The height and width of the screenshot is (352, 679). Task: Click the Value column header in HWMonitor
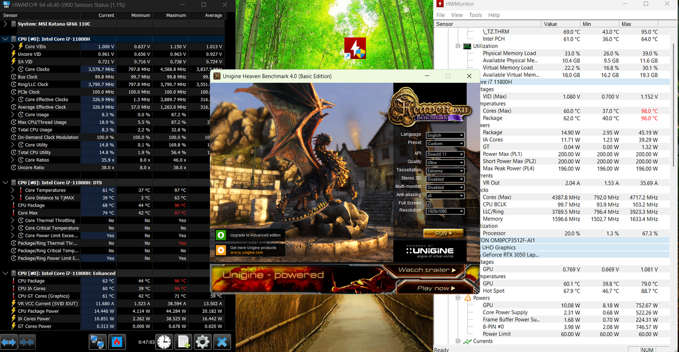[561, 24]
